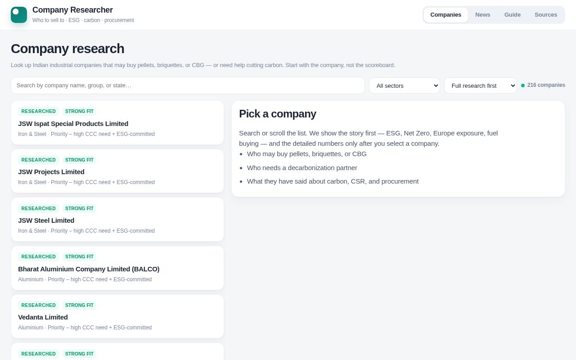Choose JSW Steel Limited from list
The height and width of the screenshot is (360, 576).
(x=117, y=220)
